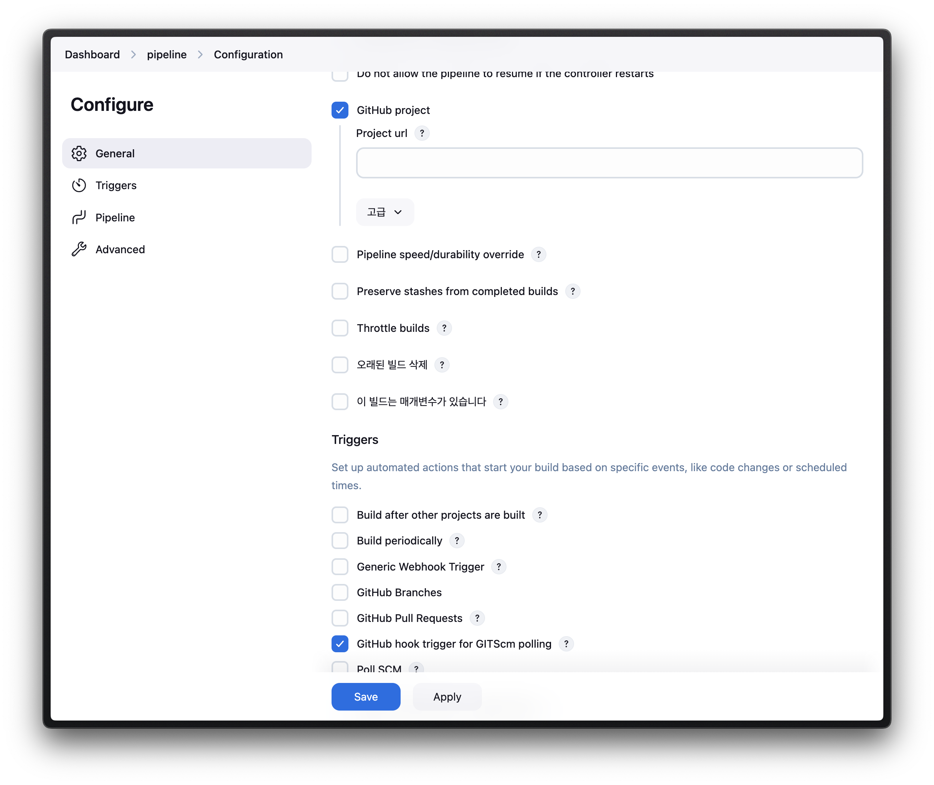Open help for Project url
Screen dimensions: 934x785
click(x=422, y=134)
